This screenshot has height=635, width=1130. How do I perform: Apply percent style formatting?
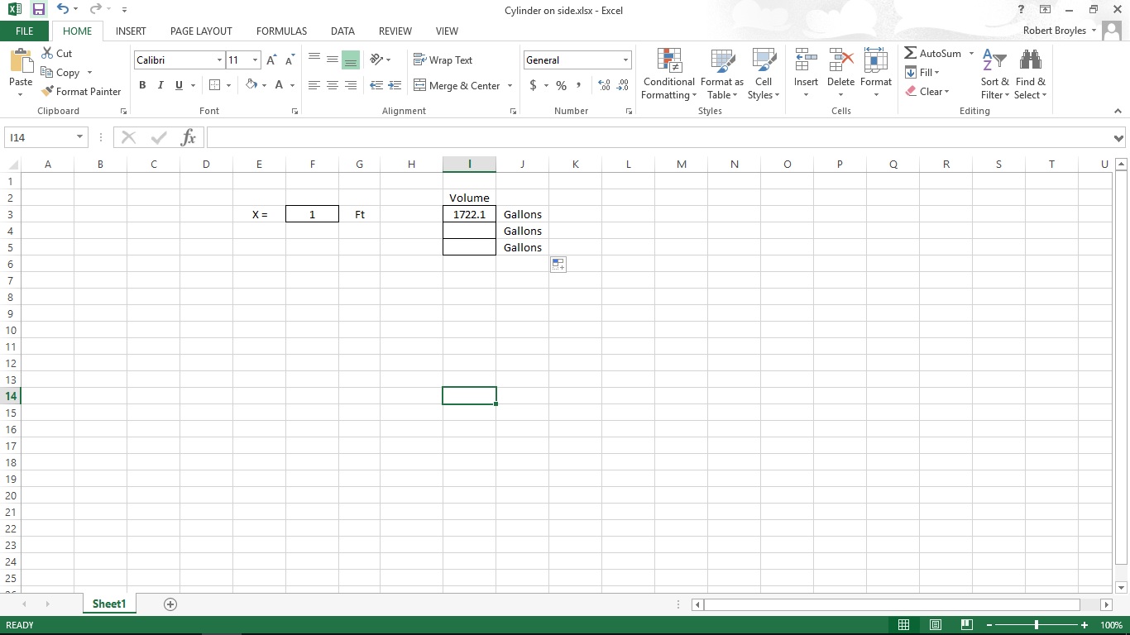click(562, 85)
